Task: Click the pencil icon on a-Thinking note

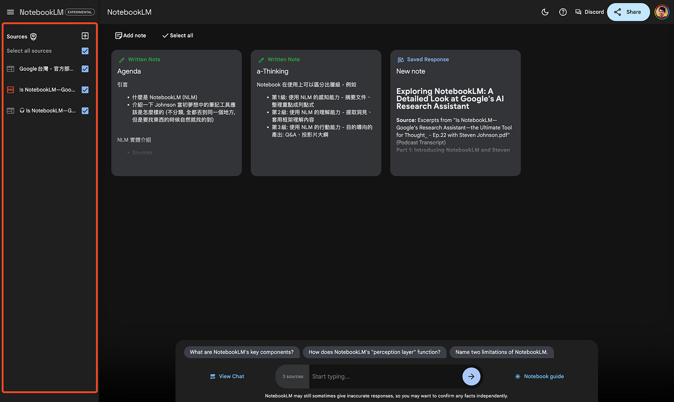Action: pyautogui.click(x=261, y=60)
